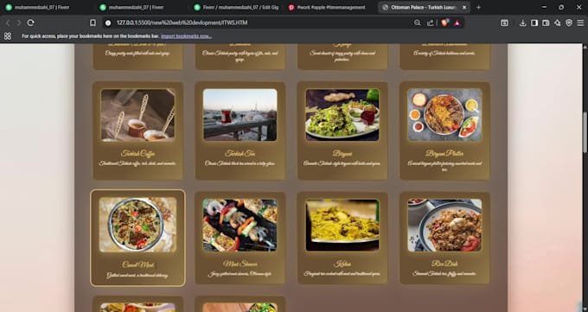Click the description under Biryani Platter
This screenshot has height=312, width=588.
tap(444, 167)
